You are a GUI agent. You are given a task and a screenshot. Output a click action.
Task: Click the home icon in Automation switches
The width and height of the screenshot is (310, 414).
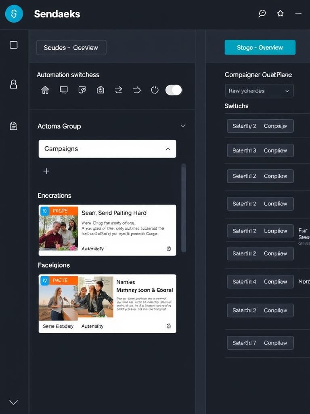point(45,90)
